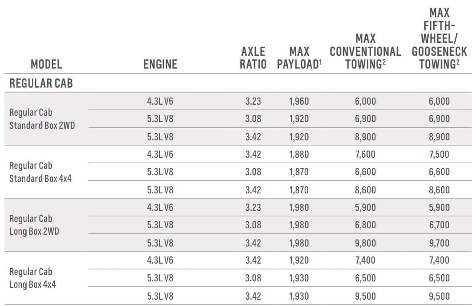Click MAX FIFTH-WHEEL/GOOSENECK TOWING header
Viewport: 473px width, 306px height.
coord(439,38)
